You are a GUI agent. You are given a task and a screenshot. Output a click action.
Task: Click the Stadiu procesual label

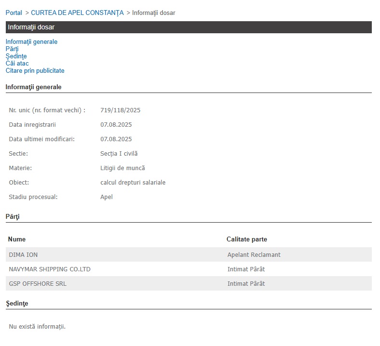(33, 197)
